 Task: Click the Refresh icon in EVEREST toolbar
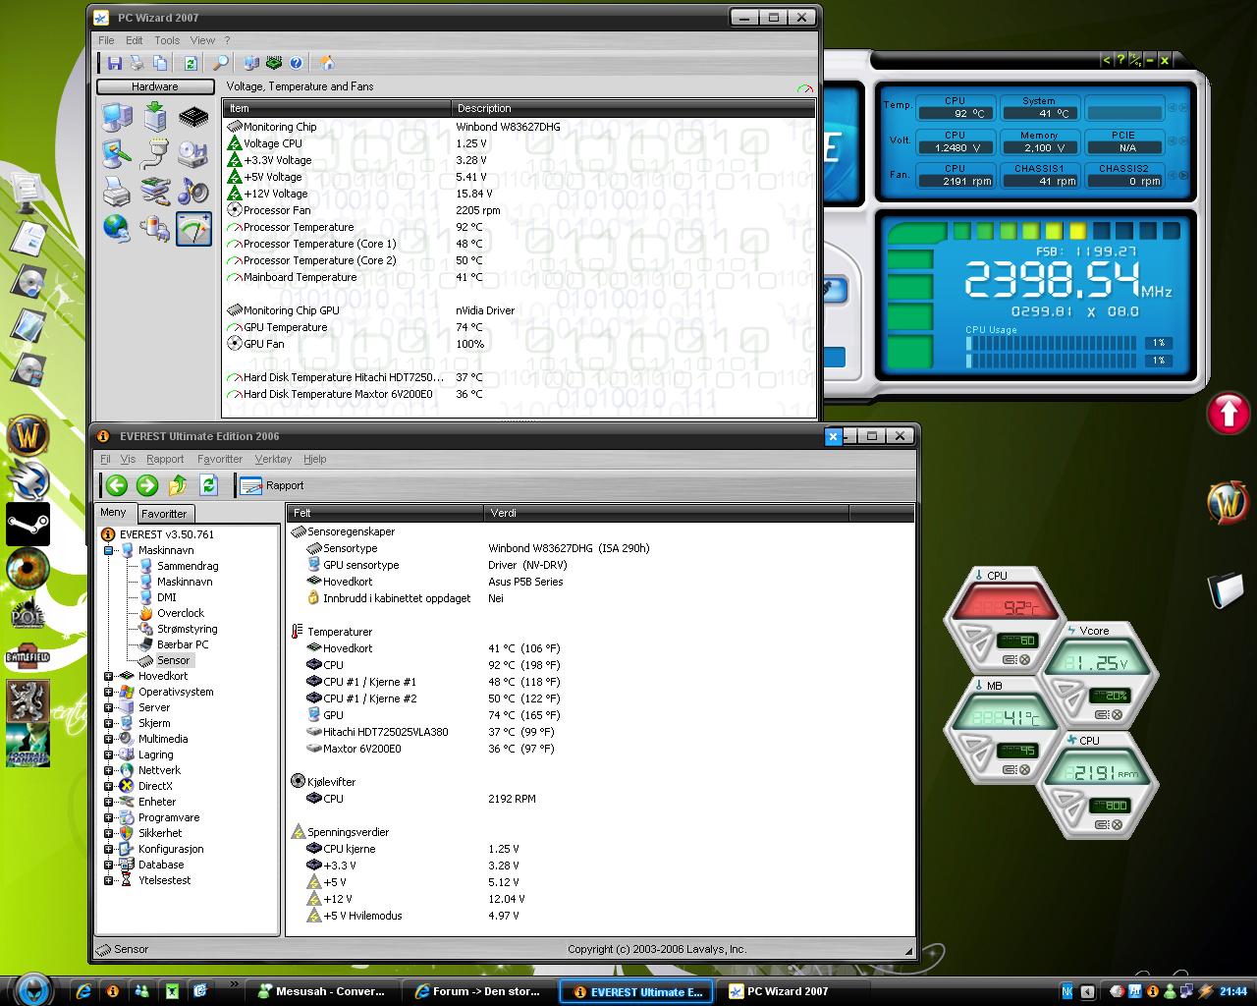[208, 484]
